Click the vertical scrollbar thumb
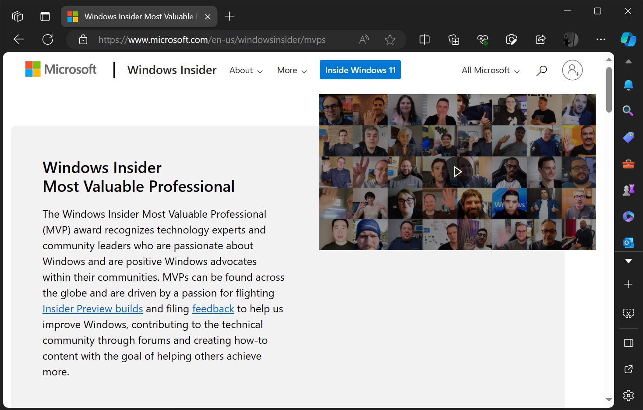The height and width of the screenshot is (410, 643). coord(609,90)
